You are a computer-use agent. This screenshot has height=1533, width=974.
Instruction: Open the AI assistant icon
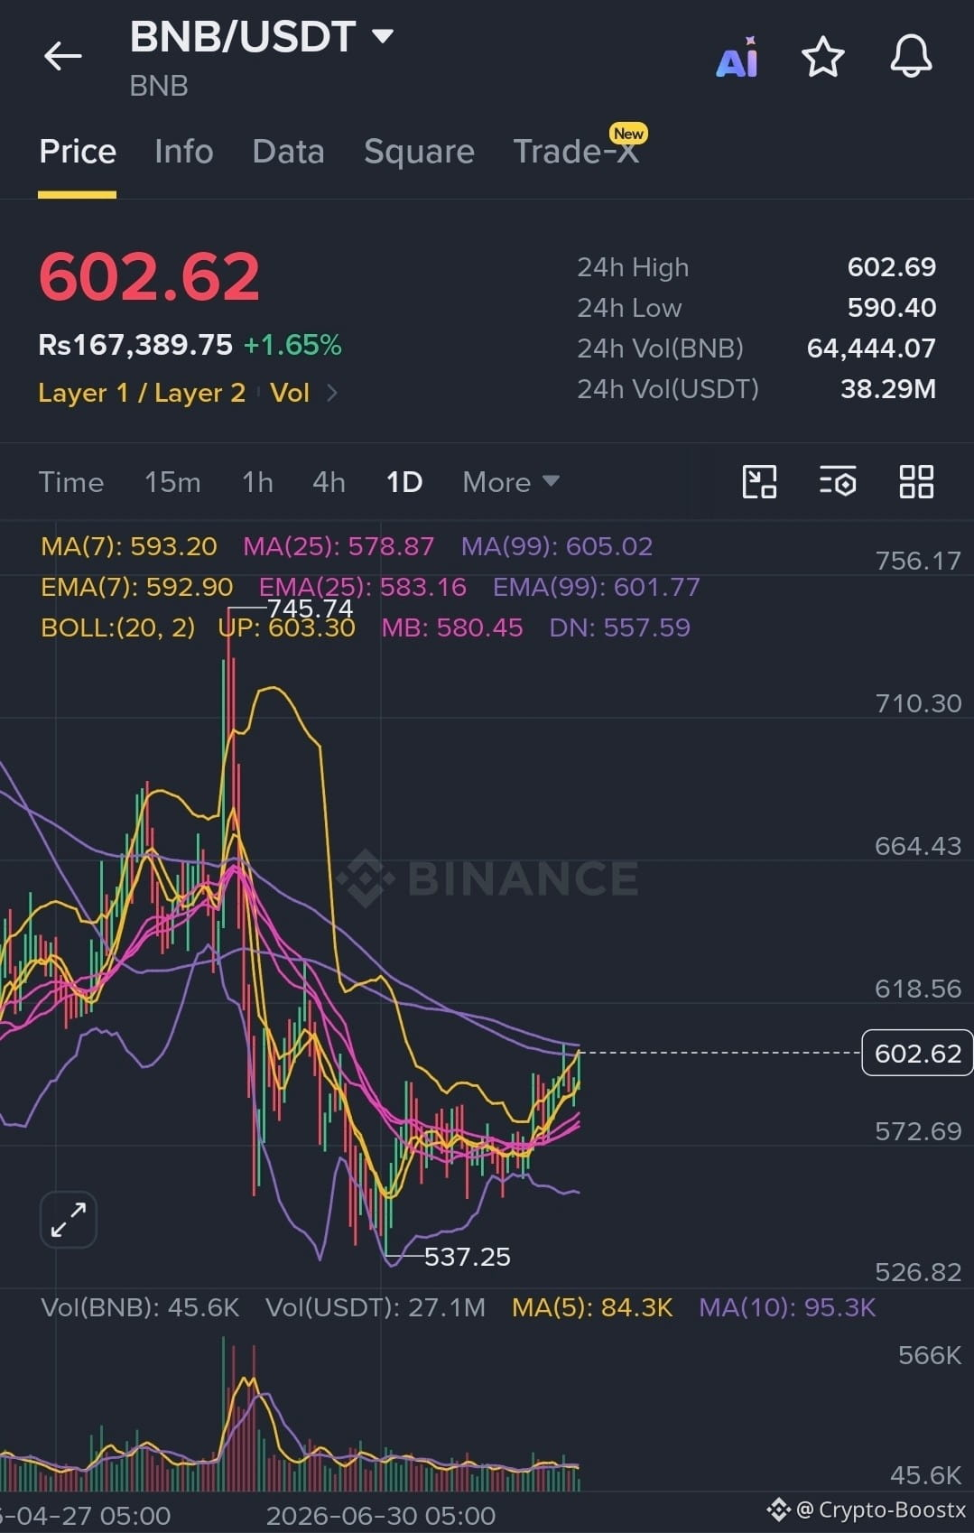(x=737, y=58)
